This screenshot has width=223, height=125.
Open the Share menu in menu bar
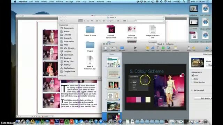click(x=91, y=1)
